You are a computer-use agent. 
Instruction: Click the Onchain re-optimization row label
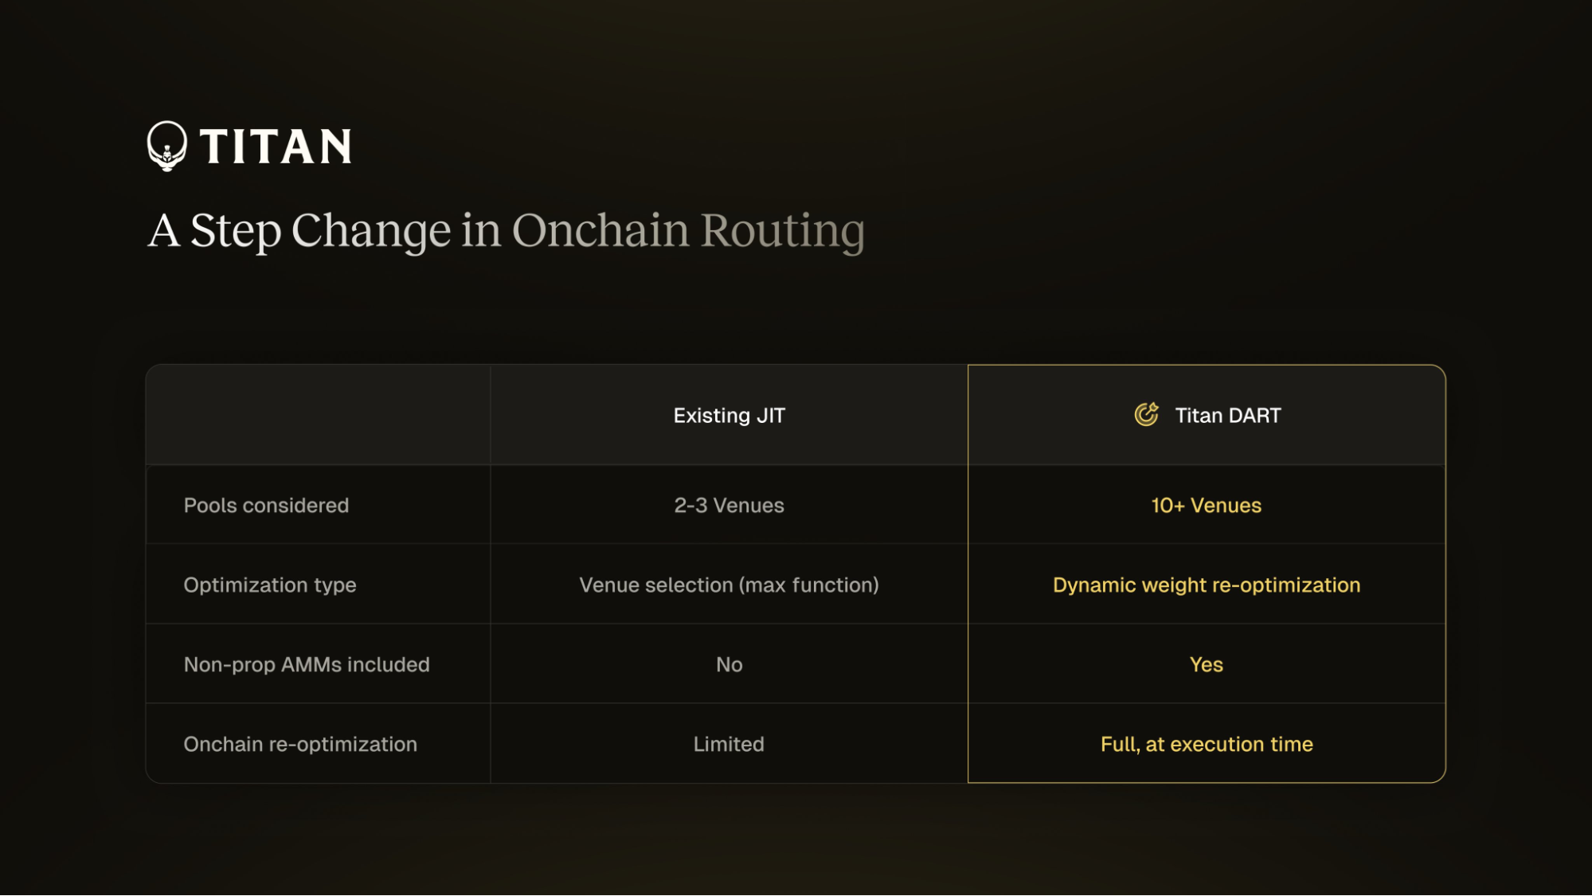[300, 744]
